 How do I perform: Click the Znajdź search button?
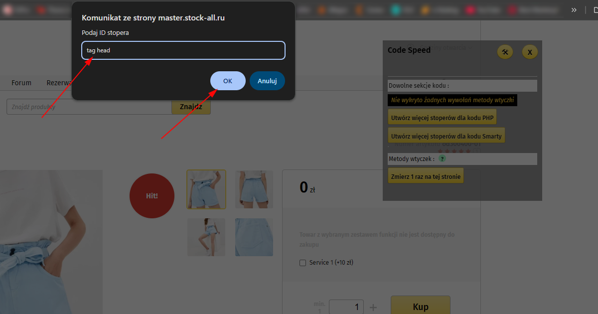pyautogui.click(x=191, y=107)
